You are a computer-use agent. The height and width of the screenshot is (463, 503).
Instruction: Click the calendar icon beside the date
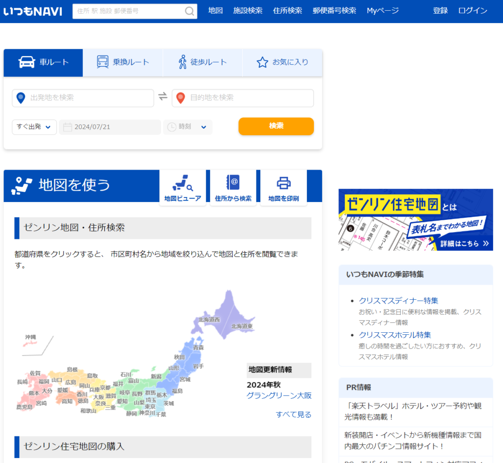point(68,127)
